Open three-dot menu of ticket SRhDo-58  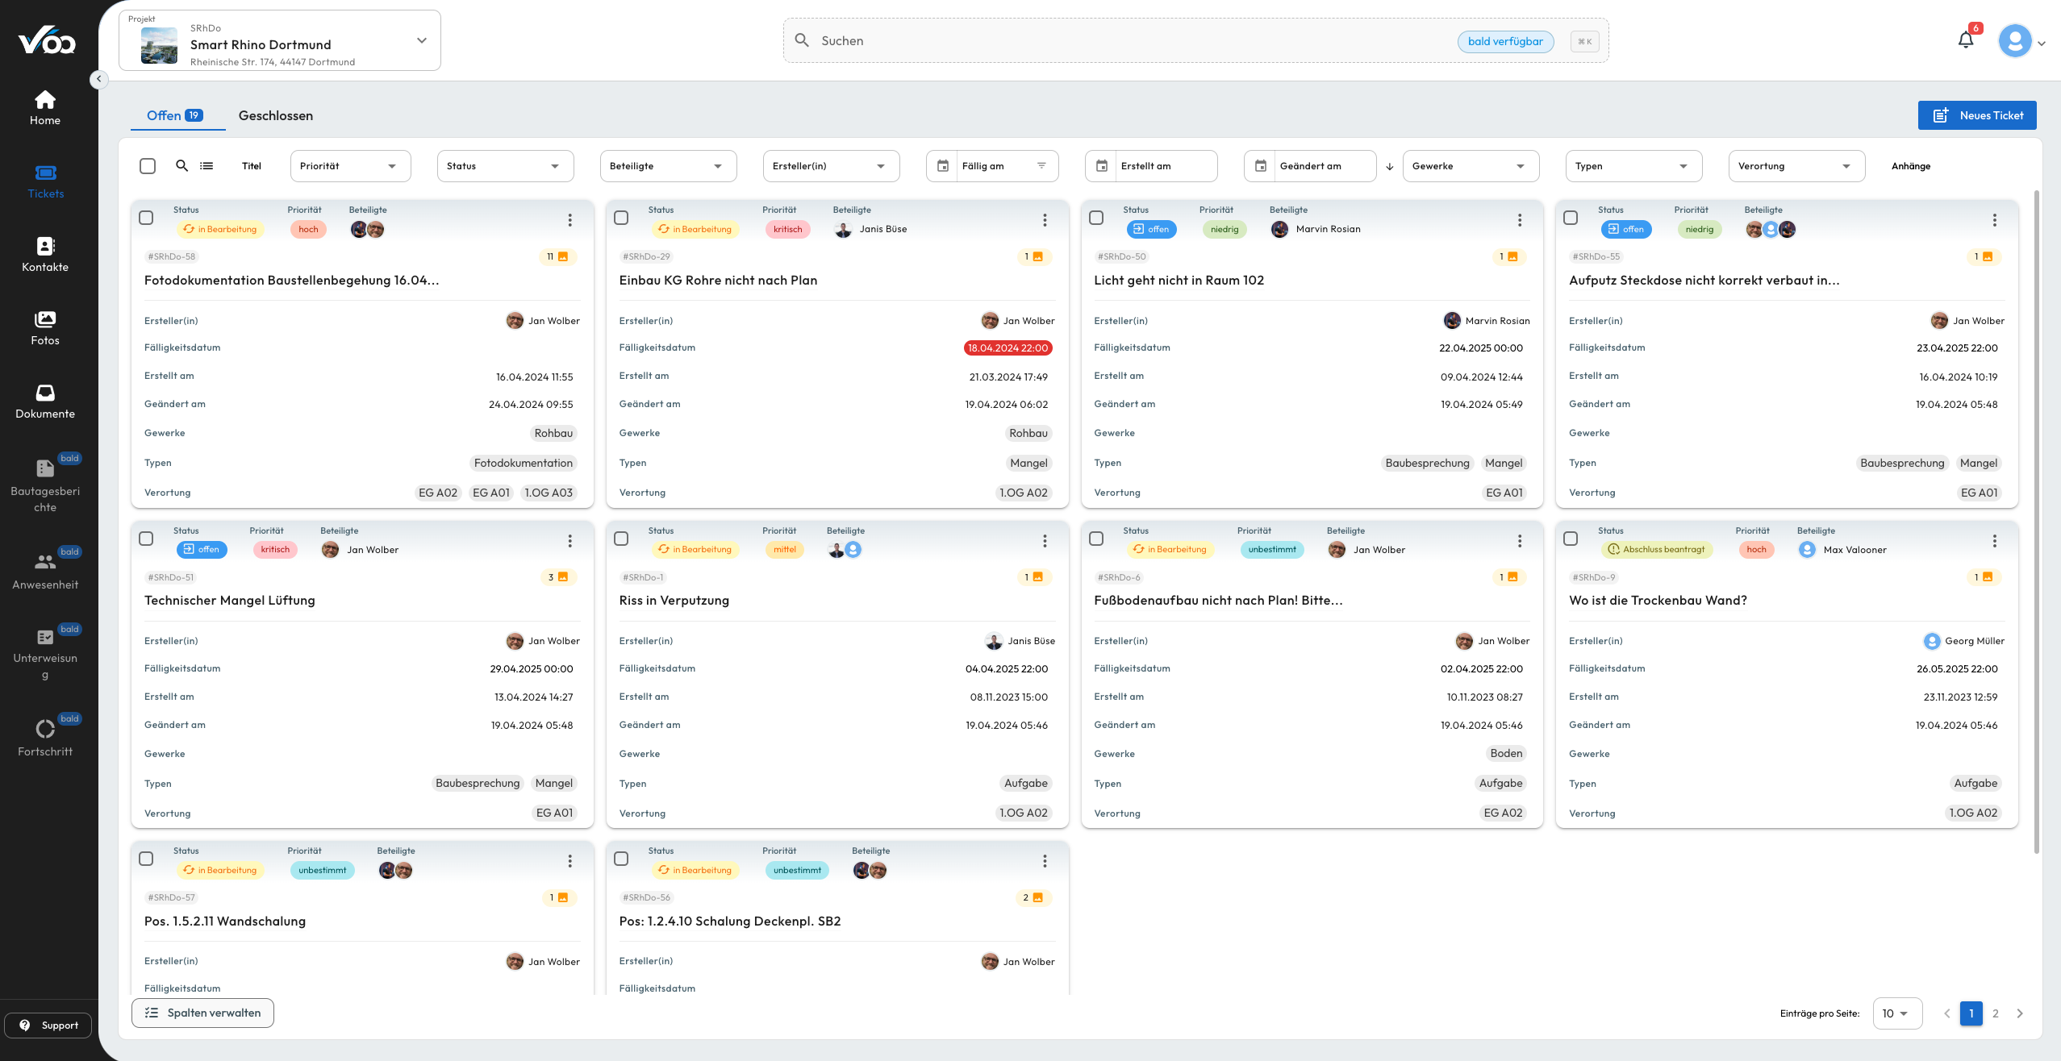[569, 220]
